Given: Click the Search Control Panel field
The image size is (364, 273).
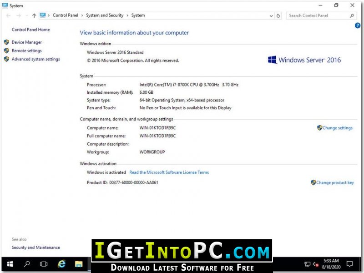Looking at the screenshot, I should coord(321,15).
